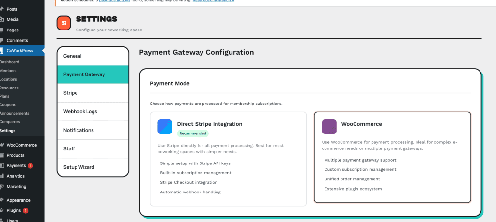
Task: Click 'Simple setup with Stripe API keys'
Action: coord(195,163)
